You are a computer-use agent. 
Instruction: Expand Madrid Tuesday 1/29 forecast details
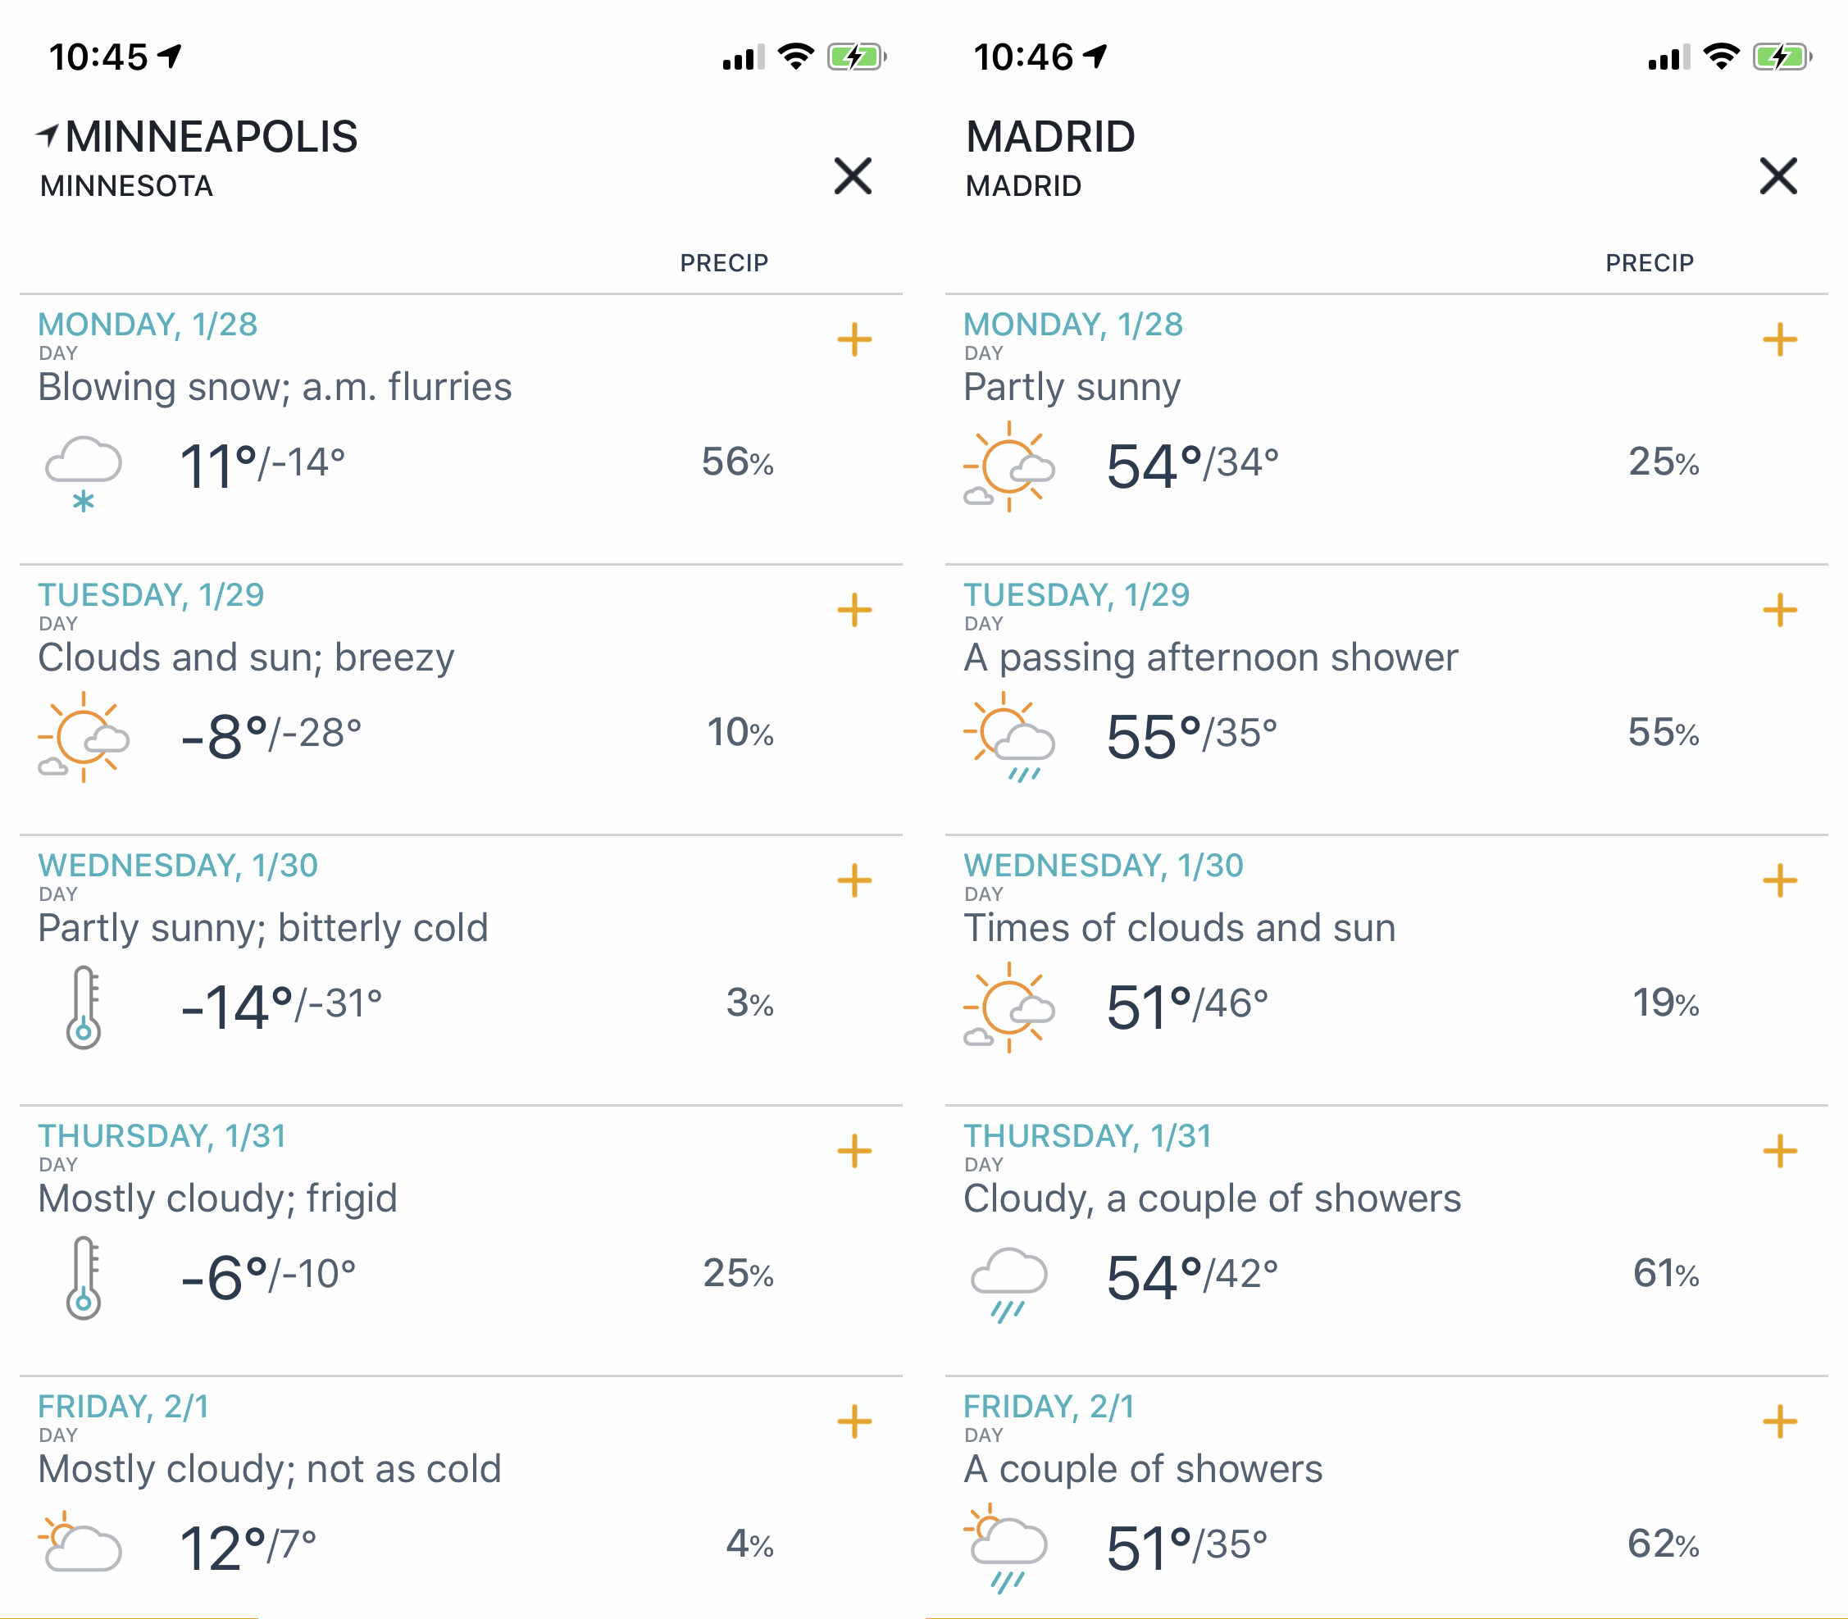tap(1779, 611)
